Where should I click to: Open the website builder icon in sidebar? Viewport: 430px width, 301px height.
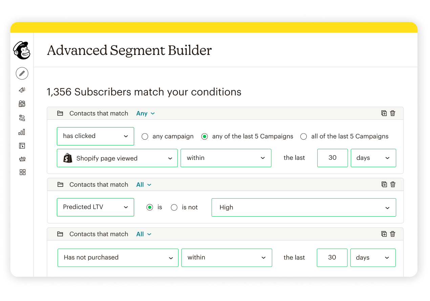click(x=22, y=146)
